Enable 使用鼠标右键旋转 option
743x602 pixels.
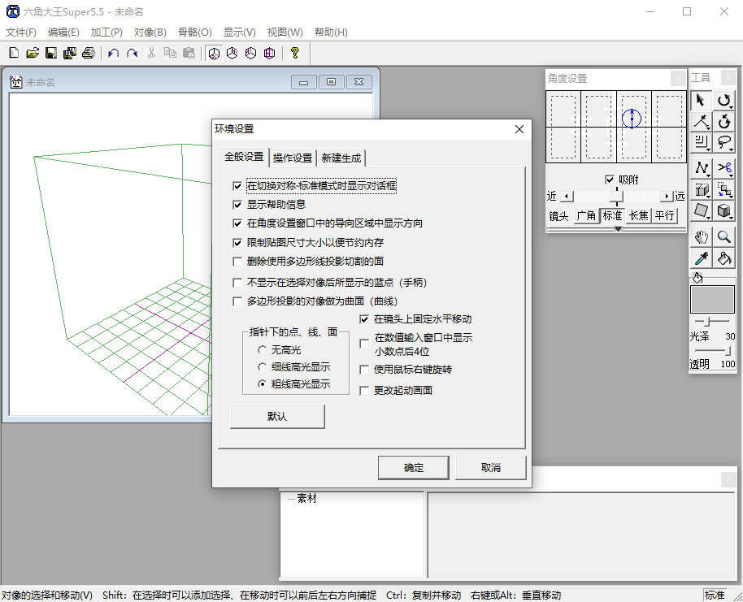tap(364, 370)
